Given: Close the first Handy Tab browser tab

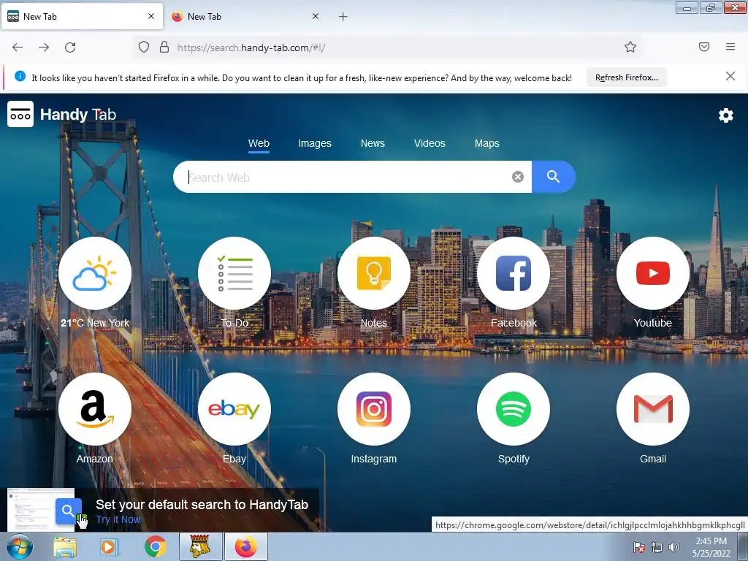Looking at the screenshot, I should pos(151,16).
